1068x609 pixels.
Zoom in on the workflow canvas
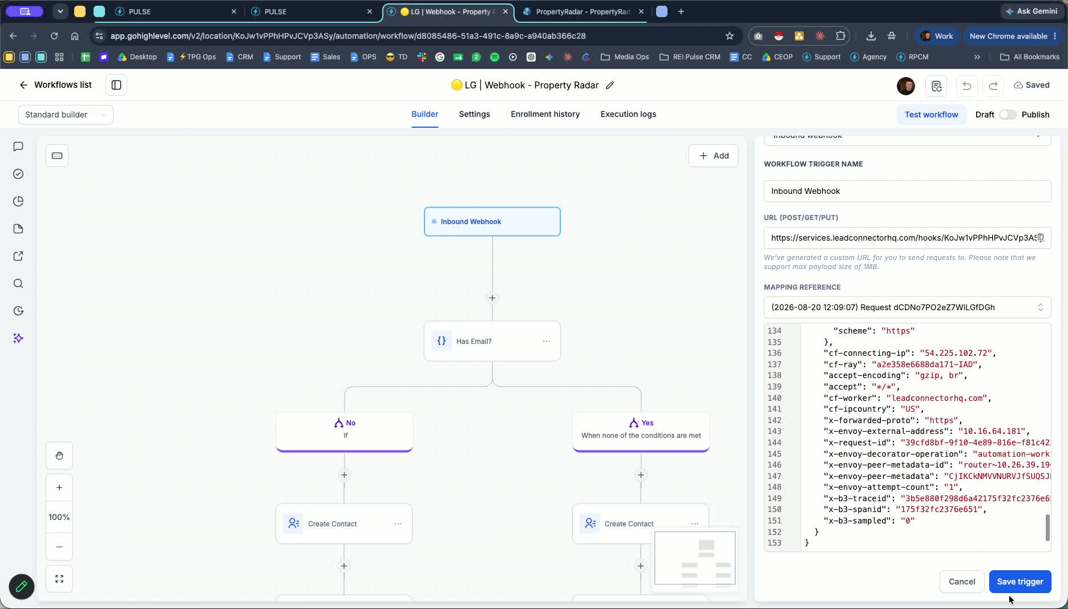click(x=59, y=488)
